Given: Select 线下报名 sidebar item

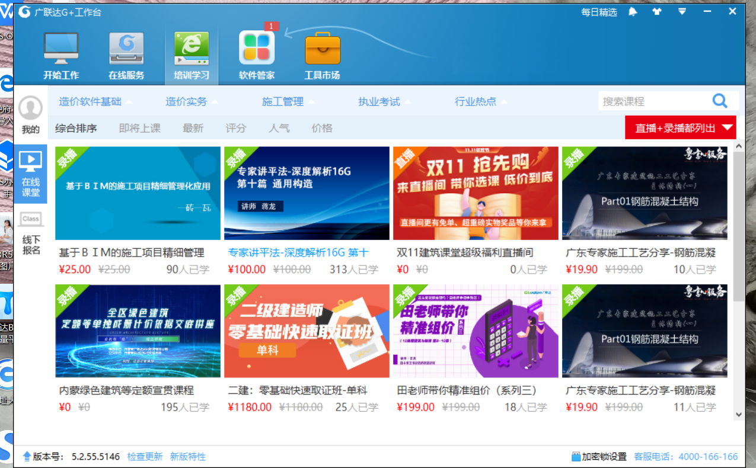Looking at the screenshot, I should point(31,235).
